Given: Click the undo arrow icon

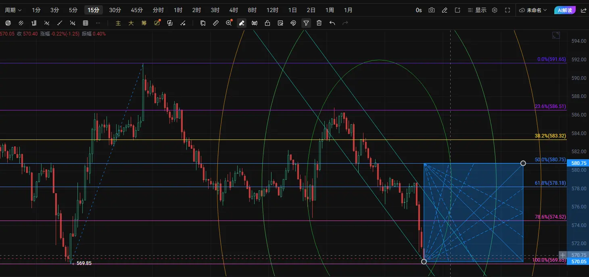Looking at the screenshot, I should 332,23.
